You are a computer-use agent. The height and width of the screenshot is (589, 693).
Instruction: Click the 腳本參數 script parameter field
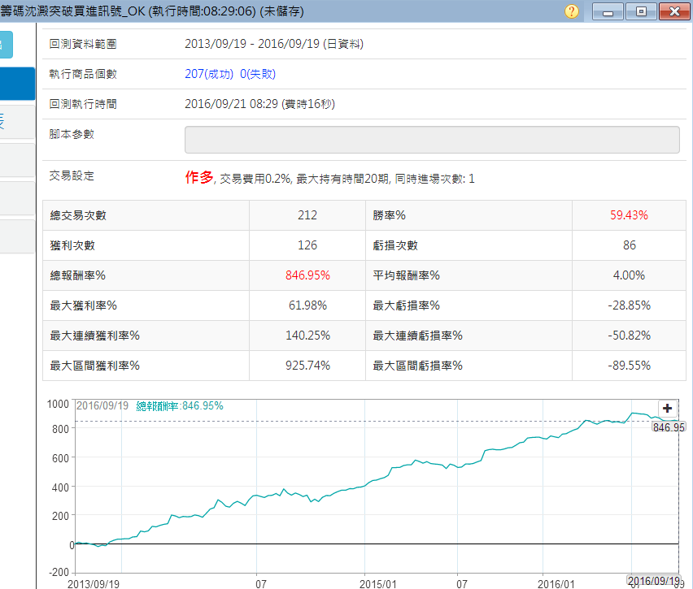coord(432,140)
